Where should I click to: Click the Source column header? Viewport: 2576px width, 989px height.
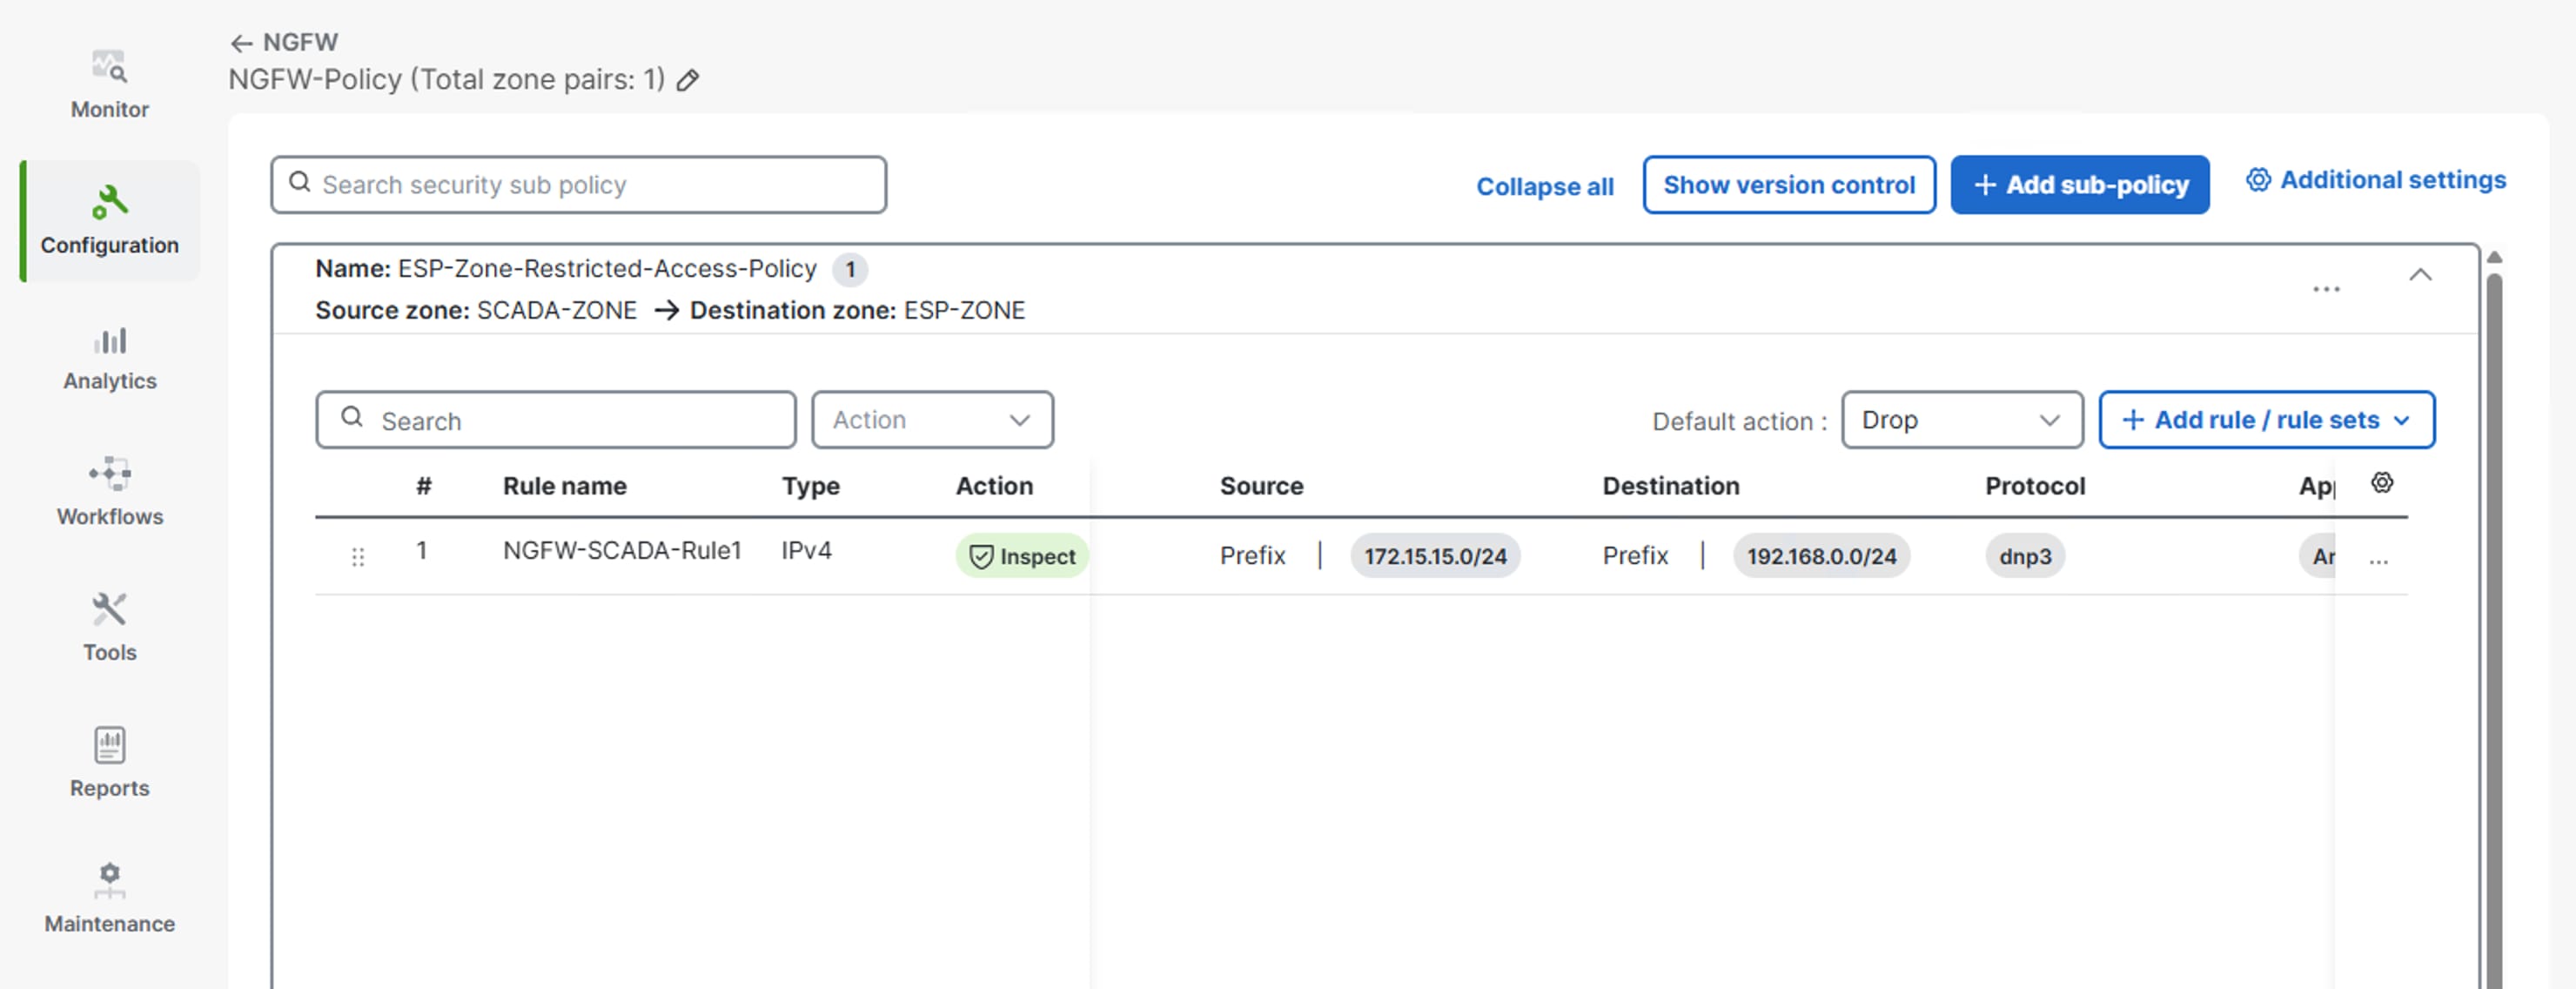click(x=1261, y=486)
